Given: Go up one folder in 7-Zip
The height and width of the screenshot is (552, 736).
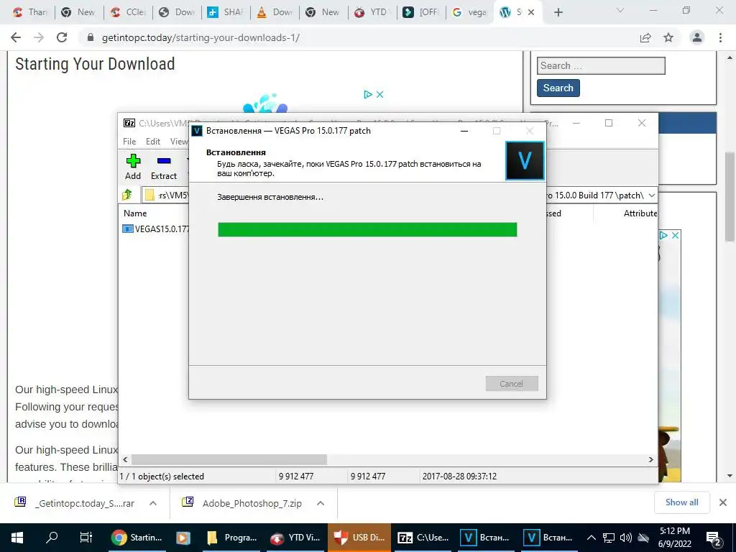Looking at the screenshot, I should coord(127,195).
